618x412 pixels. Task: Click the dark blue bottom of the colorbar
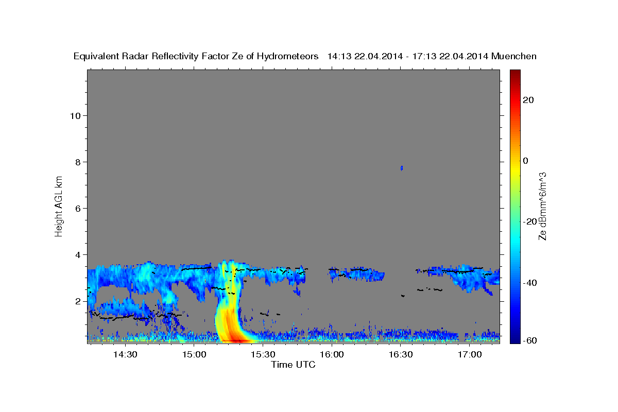514,339
